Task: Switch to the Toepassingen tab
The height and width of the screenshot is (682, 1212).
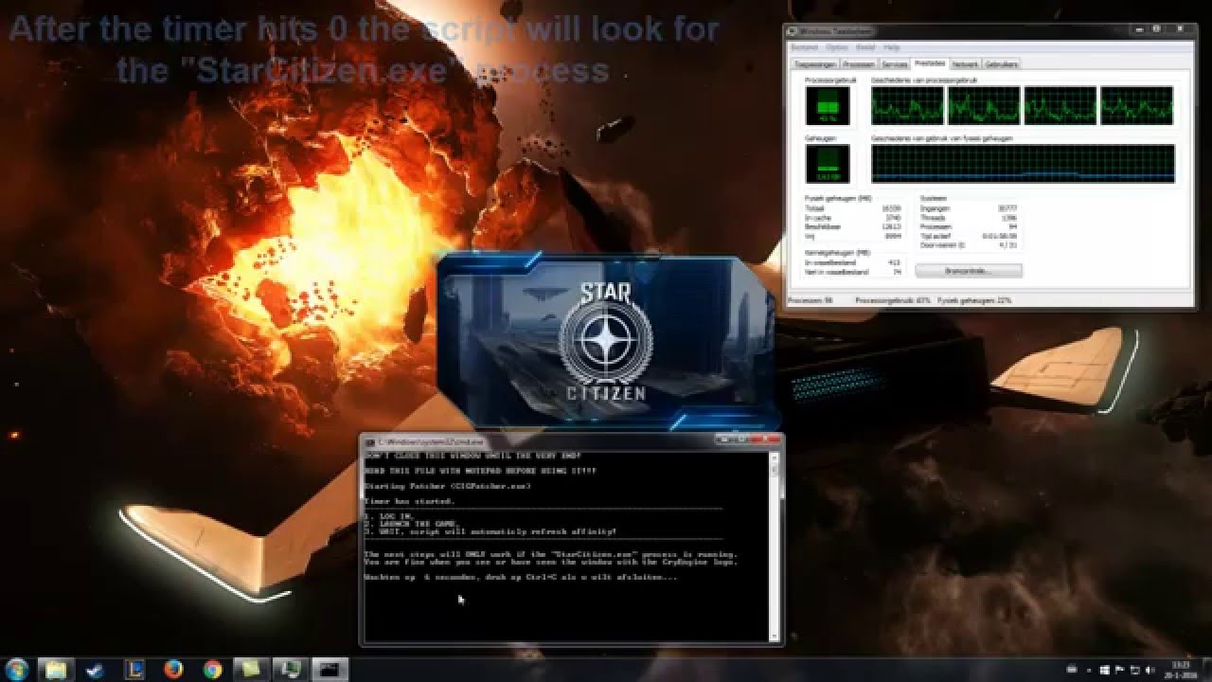Action: pyautogui.click(x=816, y=64)
